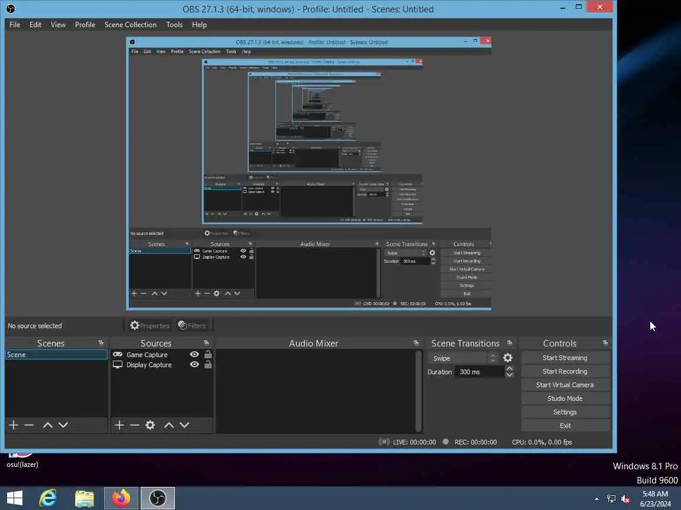This screenshot has height=510, width=681.
Task: Open the Swipe transition dropdown
Action: tap(463, 358)
